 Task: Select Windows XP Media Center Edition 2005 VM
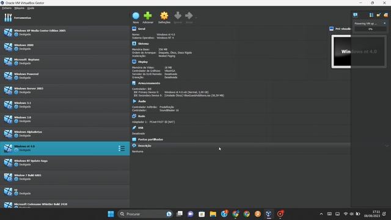point(65,32)
